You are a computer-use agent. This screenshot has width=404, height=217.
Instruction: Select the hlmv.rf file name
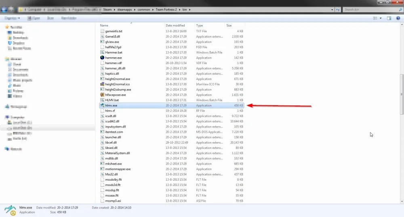(110, 111)
